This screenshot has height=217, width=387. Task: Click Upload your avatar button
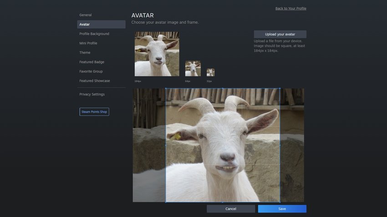(280, 34)
